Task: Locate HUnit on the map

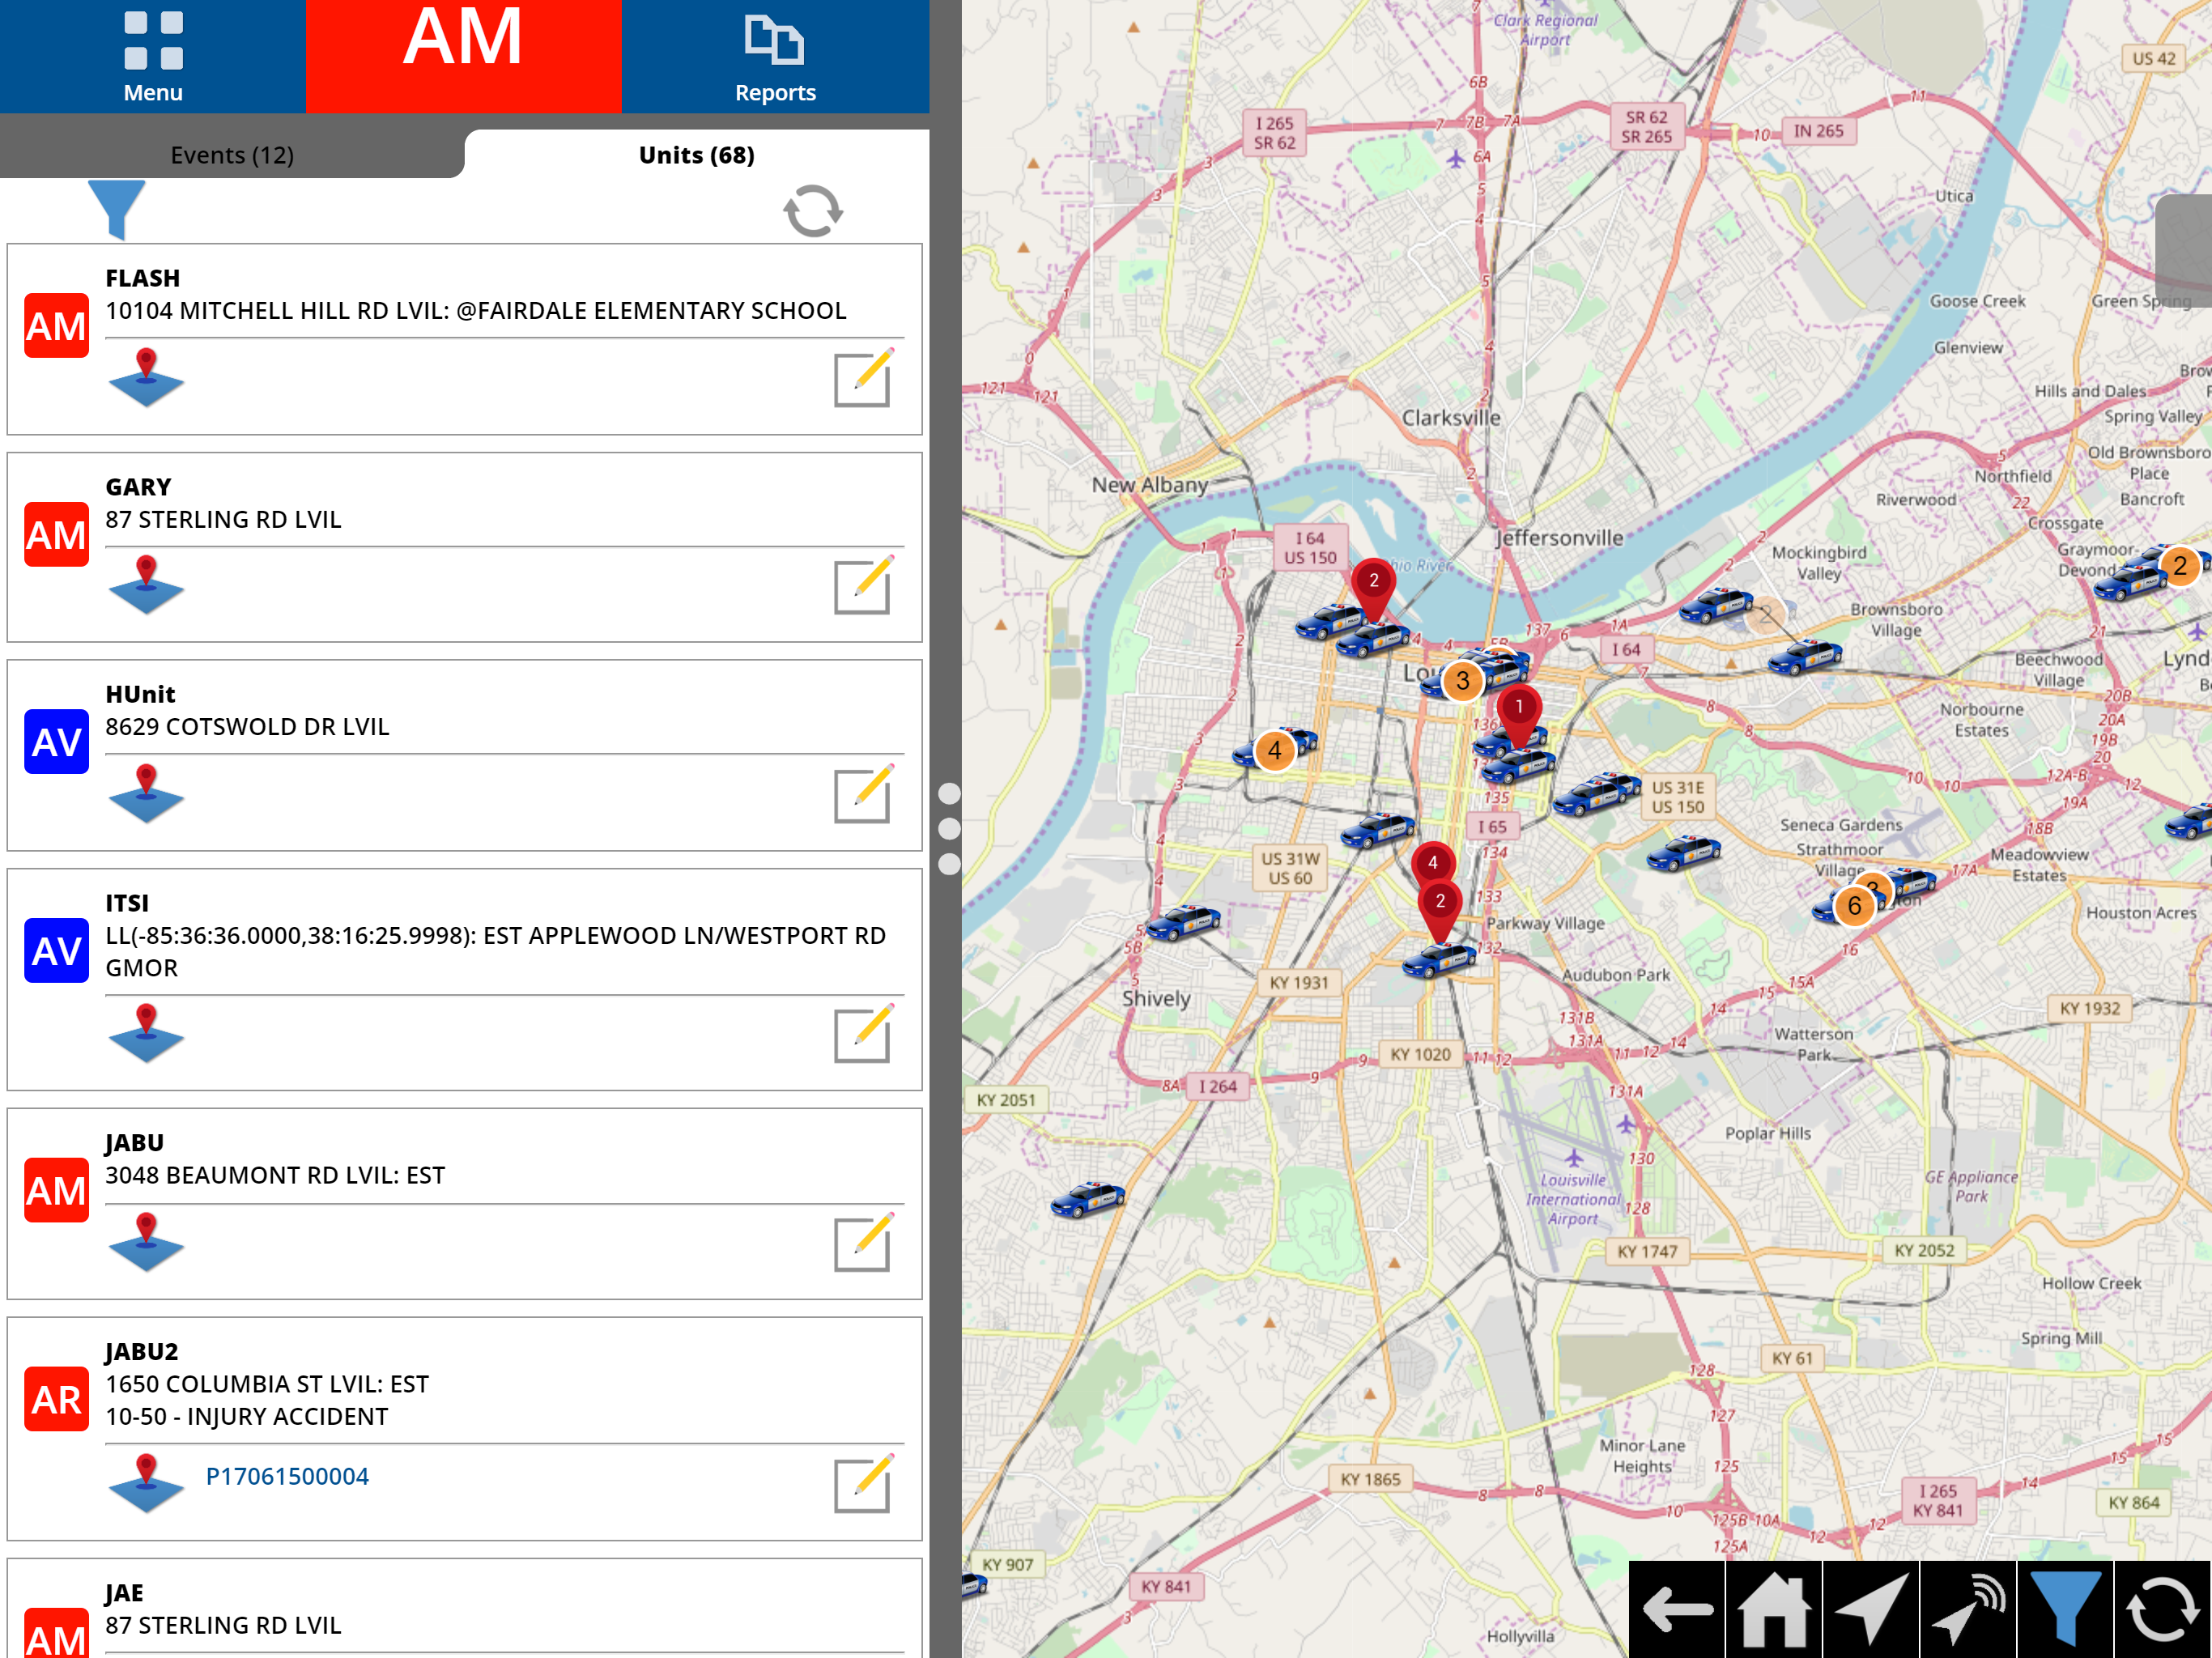Action: tap(146, 794)
